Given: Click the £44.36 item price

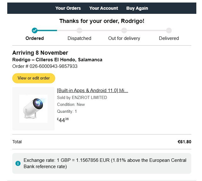Looking at the screenshot, I should pos(63,120).
